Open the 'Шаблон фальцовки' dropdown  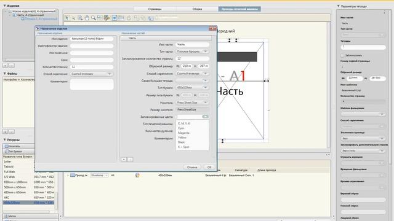(363, 114)
